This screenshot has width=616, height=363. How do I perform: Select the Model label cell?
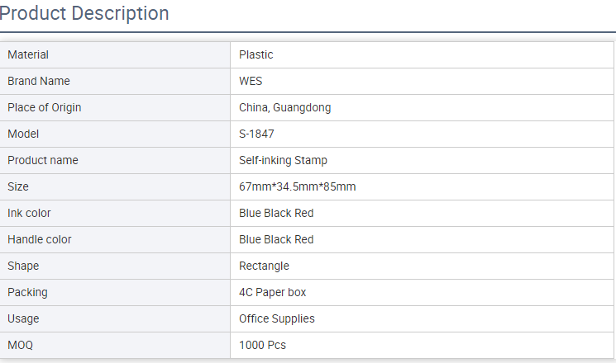[x=115, y=134]
